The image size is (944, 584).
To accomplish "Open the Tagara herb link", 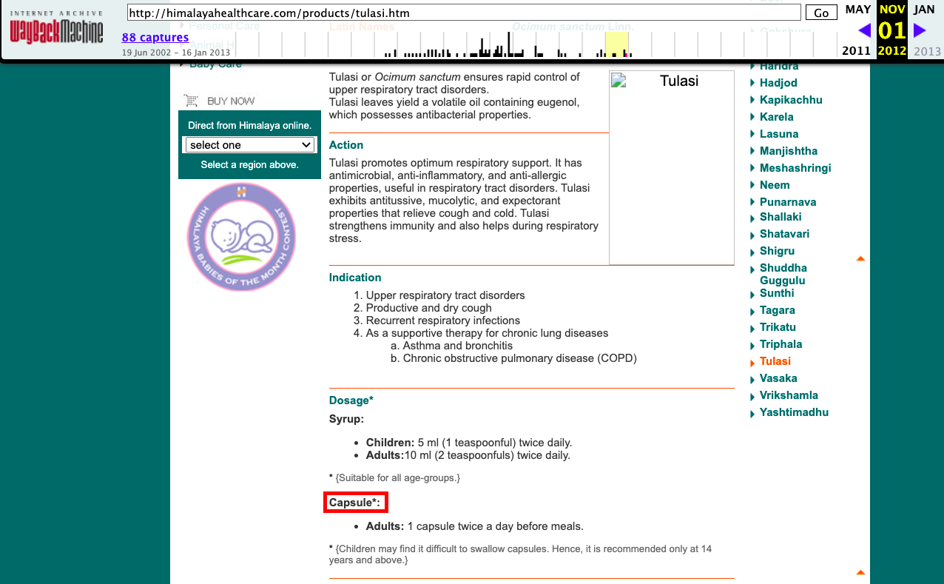I will tap(778, 310).
